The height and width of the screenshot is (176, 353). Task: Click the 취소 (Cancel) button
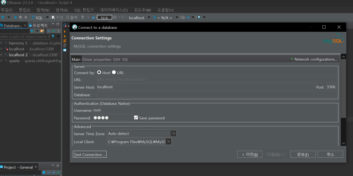coord(330,154)
